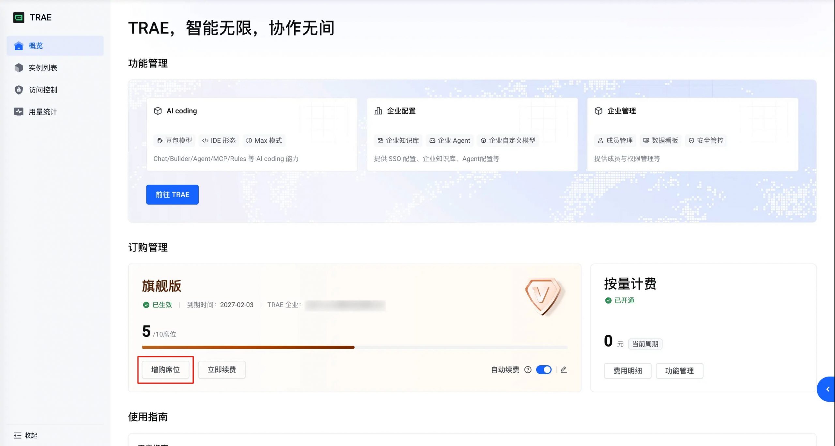Click the AI coding cube icon

coord(158,111)
